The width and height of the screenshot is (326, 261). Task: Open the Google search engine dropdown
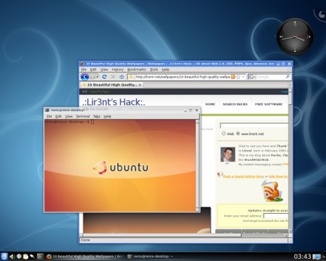(252, 77)
